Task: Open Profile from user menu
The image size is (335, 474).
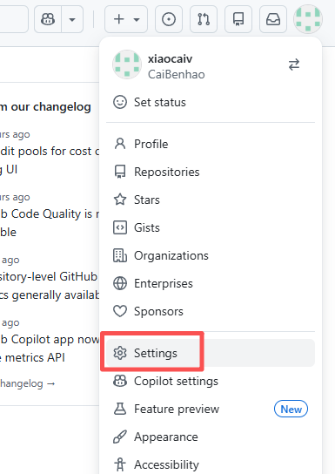Action: pos(211,144)
